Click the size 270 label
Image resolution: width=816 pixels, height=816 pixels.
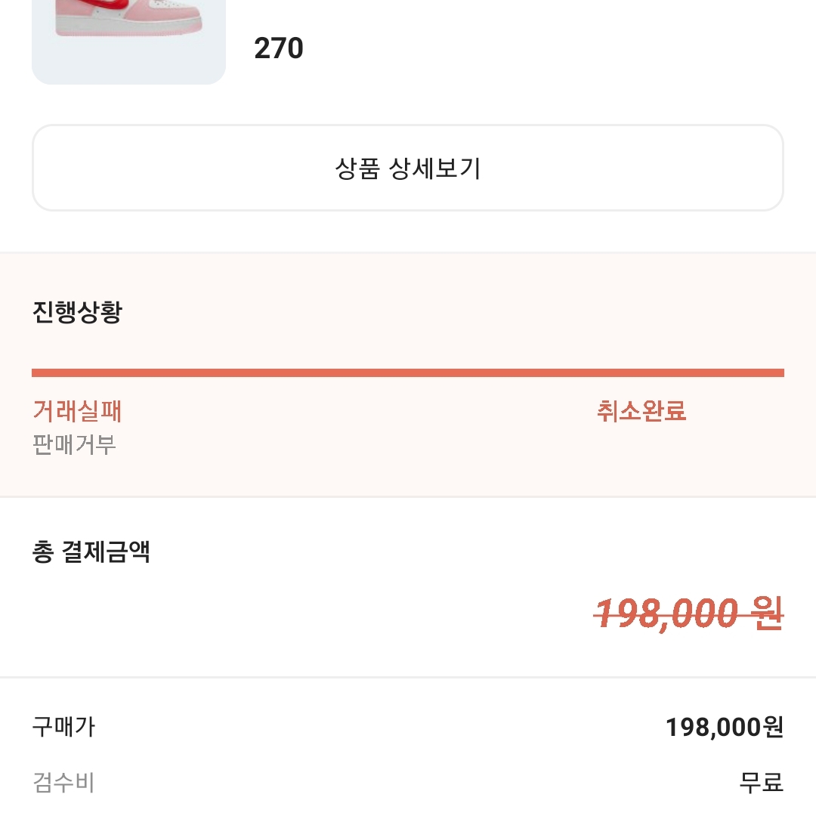pos(279,48)
